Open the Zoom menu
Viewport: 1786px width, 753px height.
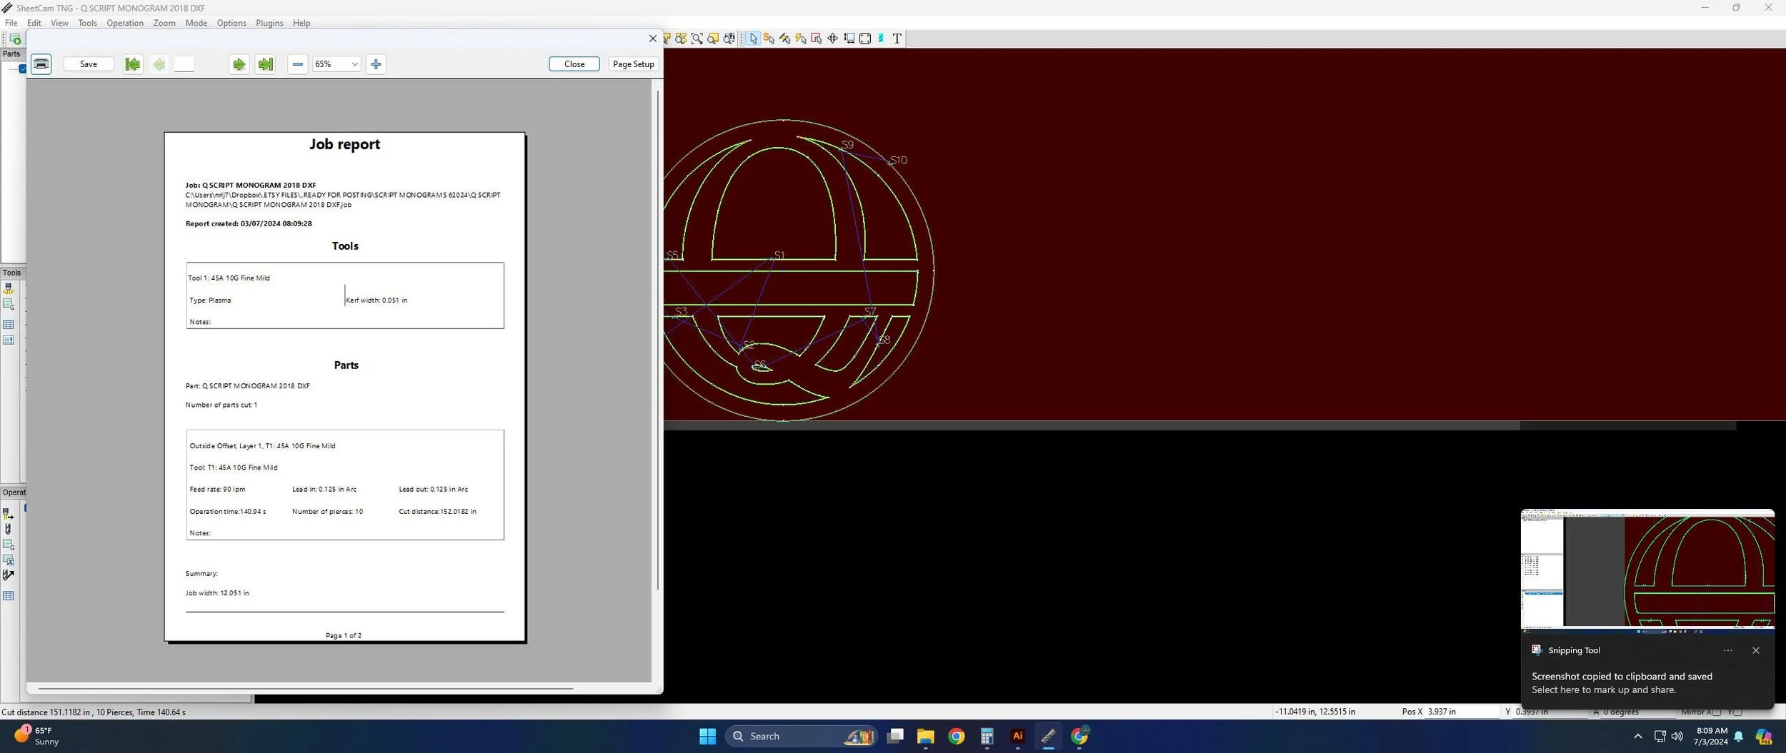pyautogui.click(x=164, y=23)
